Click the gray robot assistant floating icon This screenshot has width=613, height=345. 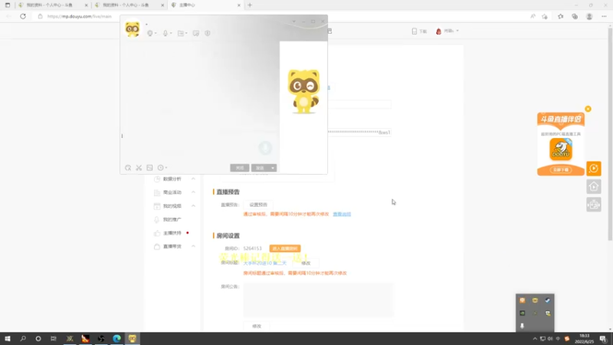click(x=593, y=205)
